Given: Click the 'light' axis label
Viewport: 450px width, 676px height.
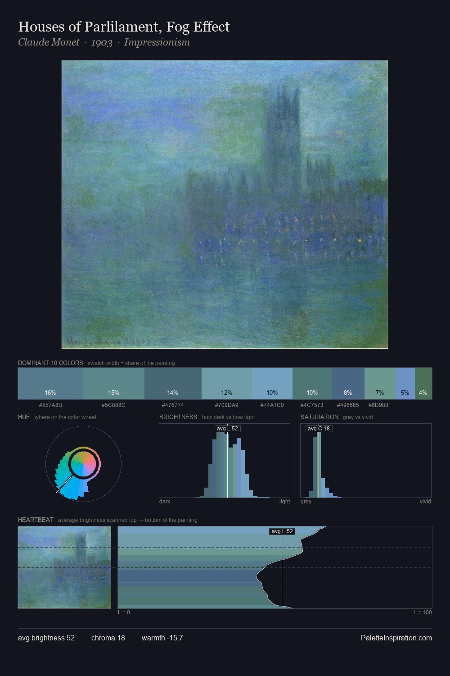Looking at the screenshot, I should tap(284, 502).
